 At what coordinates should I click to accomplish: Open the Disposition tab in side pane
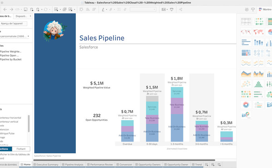[21, 16]
